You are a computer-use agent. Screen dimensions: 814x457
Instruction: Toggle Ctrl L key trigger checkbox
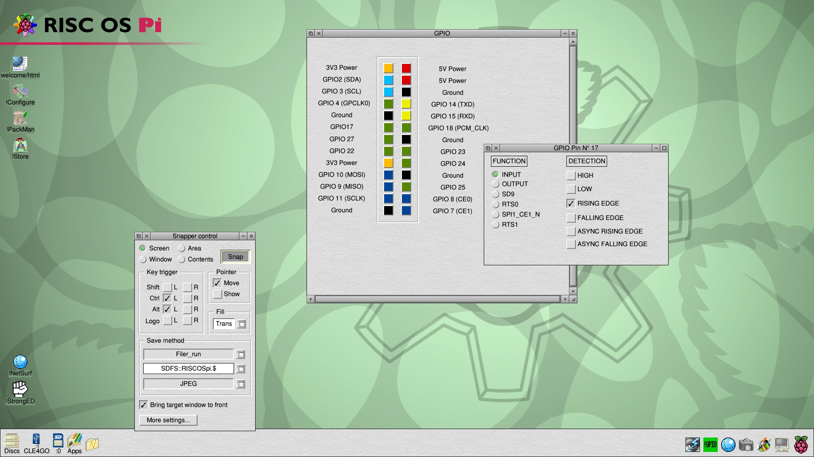coord(167,298)
